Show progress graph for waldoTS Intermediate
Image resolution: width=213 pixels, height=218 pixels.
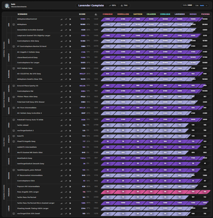66,147
